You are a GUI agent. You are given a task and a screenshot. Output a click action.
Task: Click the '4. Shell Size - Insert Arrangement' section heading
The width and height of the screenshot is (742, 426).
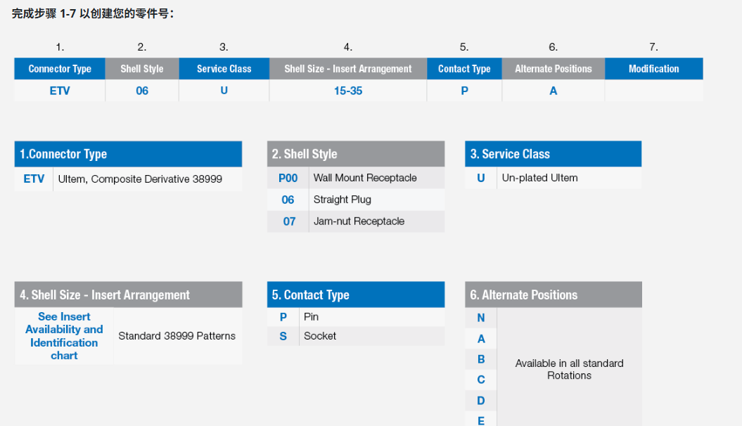coord(105,295)
